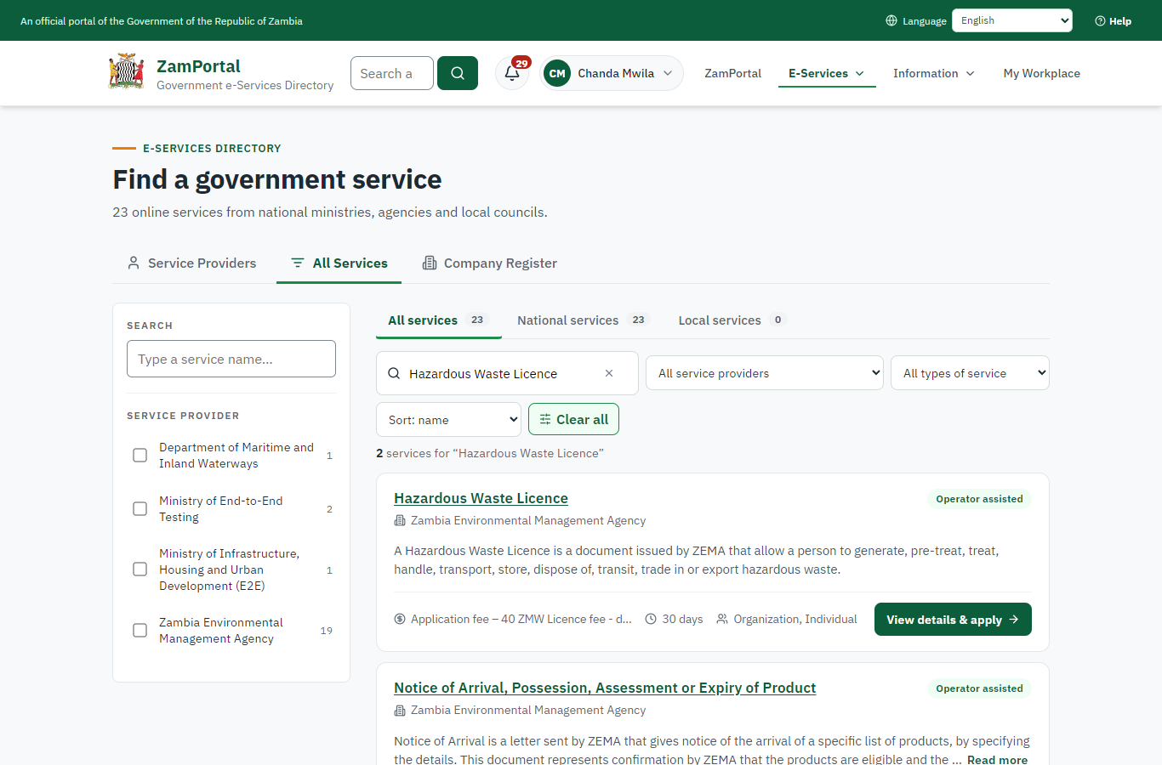Image resolution: width=1162 pixels, height=765 pixels.
Task: Click the ZamPortal coat of arms logo
Action: pos(126,72)
